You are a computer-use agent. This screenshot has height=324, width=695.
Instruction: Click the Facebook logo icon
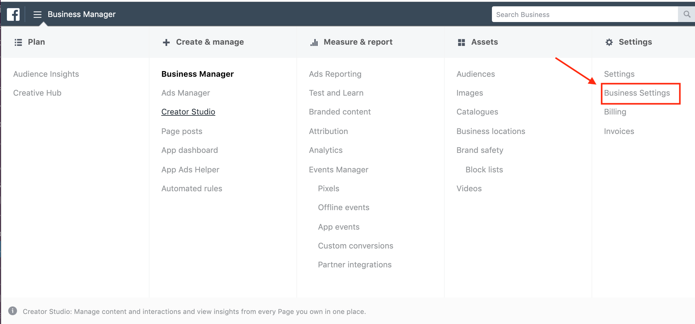13,14
